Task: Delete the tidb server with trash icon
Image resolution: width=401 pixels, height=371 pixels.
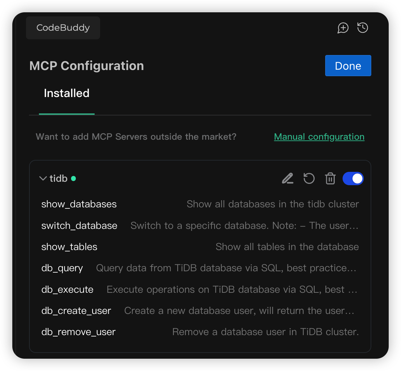Action: [x=330, y=178]
